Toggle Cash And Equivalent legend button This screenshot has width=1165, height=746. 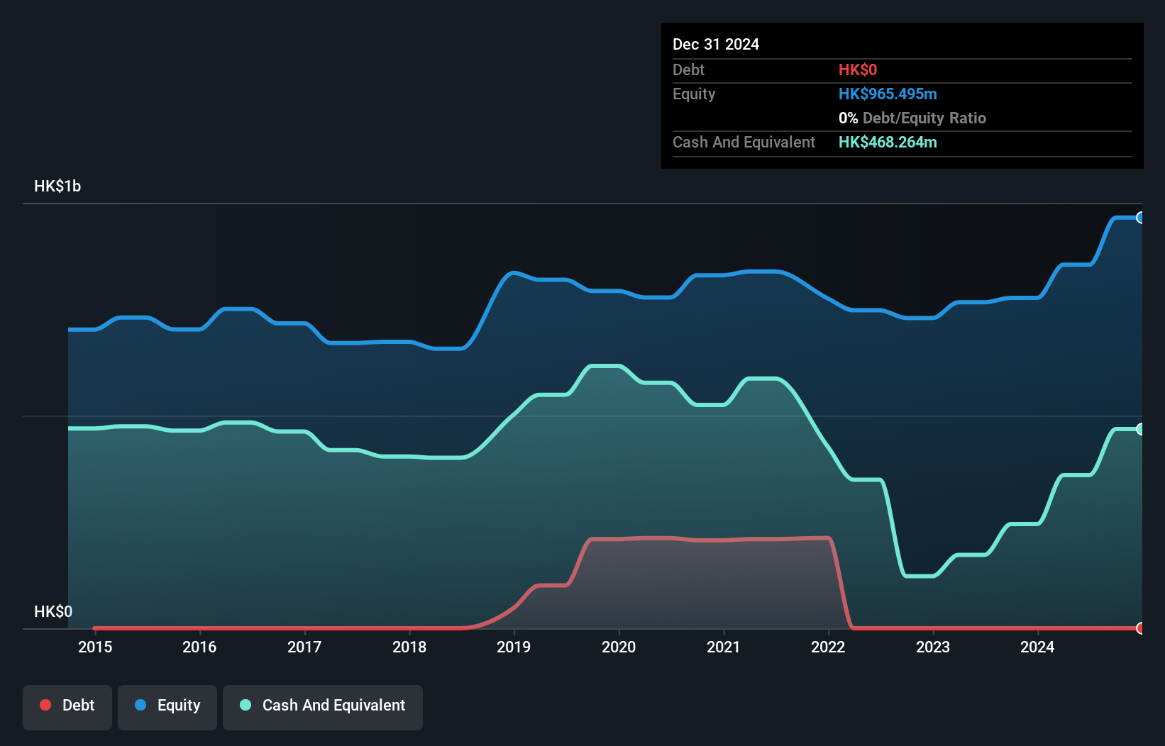tap(323, 707)
